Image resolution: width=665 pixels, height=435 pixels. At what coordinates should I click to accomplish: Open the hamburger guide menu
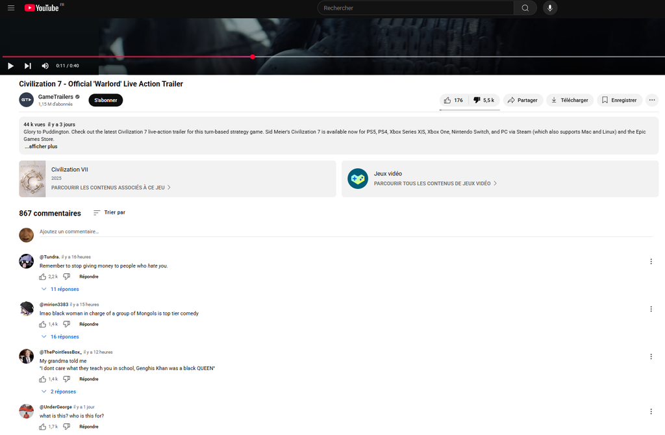(x=11, y=8)
